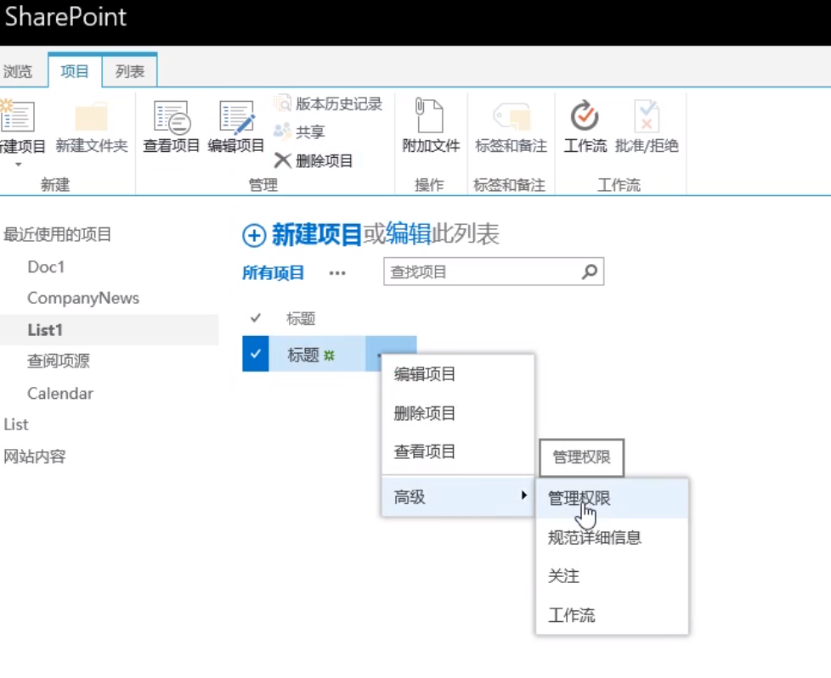This screenshot has height=678, width=831.
Task: Toggle the select-all checkmark in header row
Action: click(x=256, y=317)
